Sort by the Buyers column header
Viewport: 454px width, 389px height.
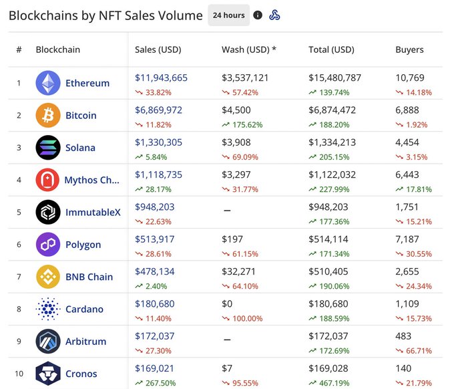click(409, 49)
